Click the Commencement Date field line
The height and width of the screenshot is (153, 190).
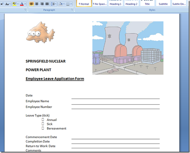coord(115,139)
